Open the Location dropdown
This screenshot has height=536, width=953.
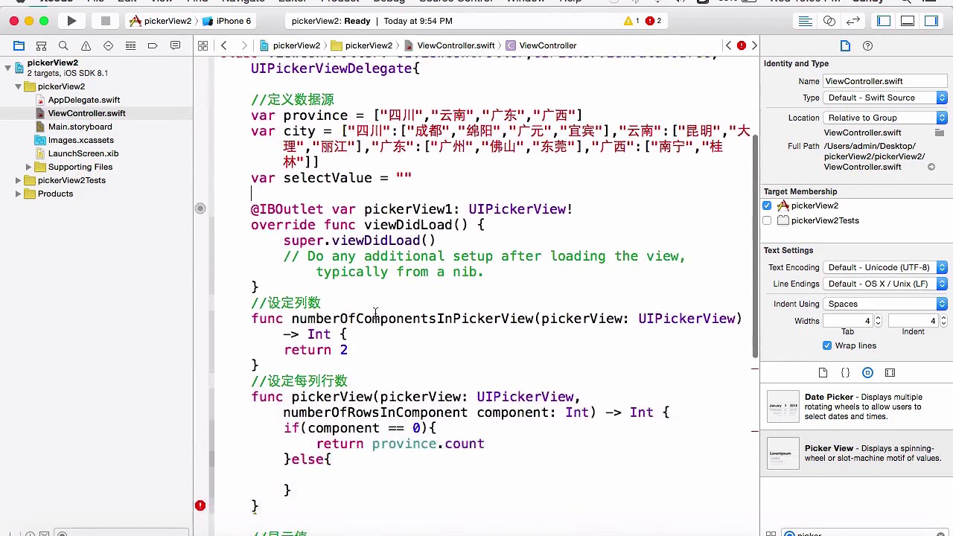coord(885,118)
